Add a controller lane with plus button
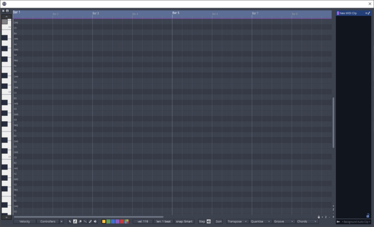Screen dimensions: 374x227 click(x=61, y=222)
